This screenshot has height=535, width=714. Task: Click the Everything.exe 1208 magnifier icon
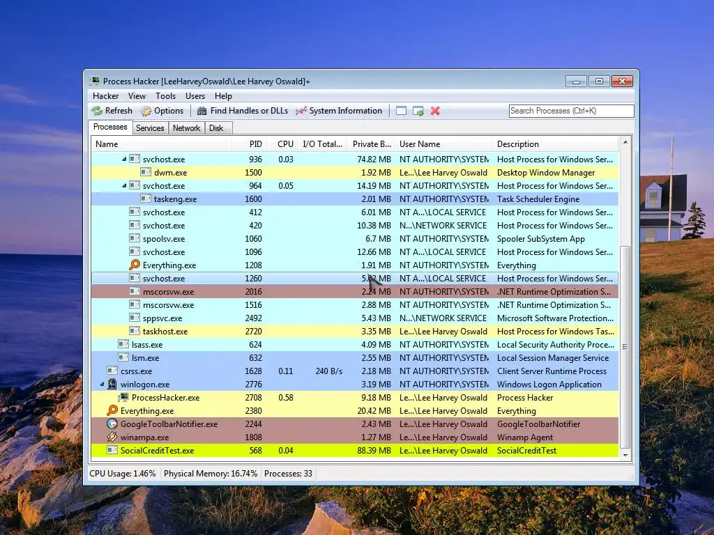coord(135,265)
